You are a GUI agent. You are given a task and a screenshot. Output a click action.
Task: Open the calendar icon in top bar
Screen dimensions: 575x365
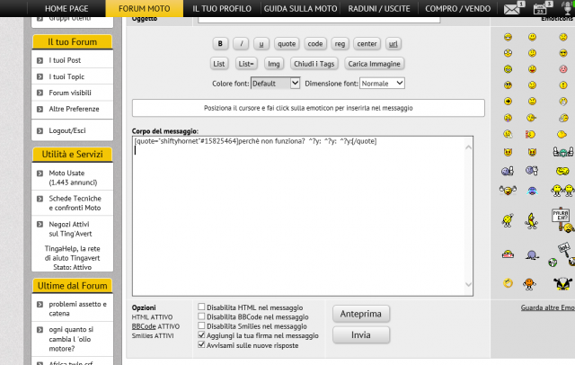[x=540, y=9]
